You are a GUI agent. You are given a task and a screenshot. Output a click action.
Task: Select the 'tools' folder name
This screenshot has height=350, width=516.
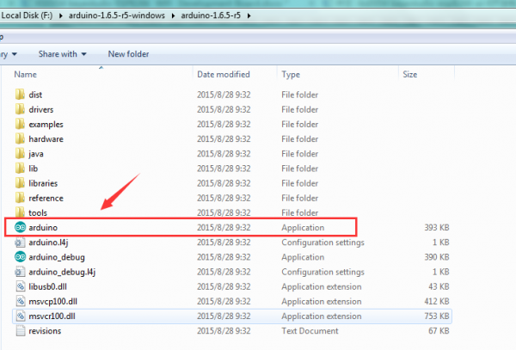38,212
